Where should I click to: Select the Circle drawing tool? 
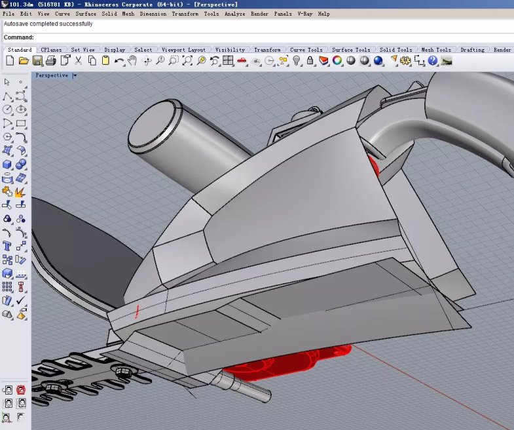[x=7, y=109]
